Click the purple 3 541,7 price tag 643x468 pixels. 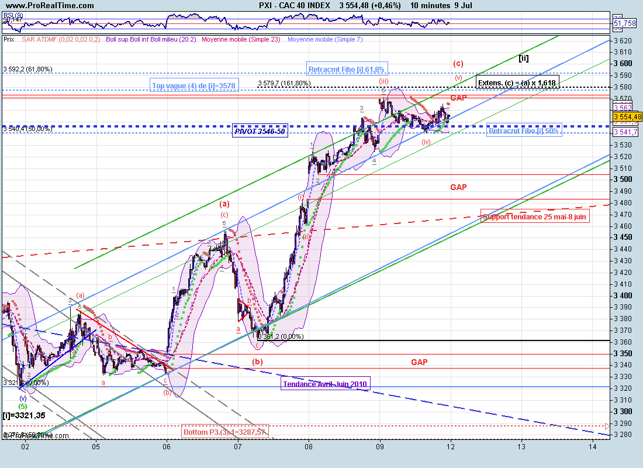tap(626, 132)
